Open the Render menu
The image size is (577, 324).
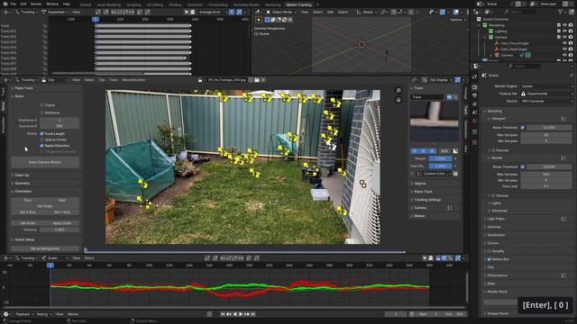(x=36, y=4)
